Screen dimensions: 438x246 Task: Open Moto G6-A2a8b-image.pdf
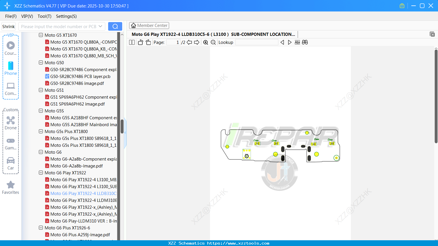click(76, 166)
